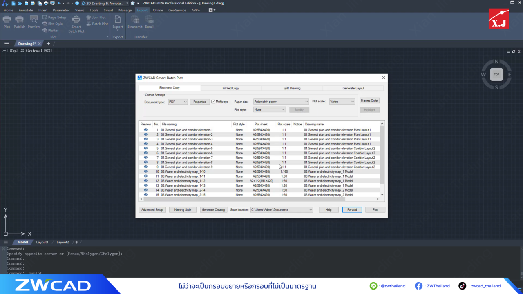Toggle preview eye for row 5
Image resolution: width=523 pixels, height=294 pixels.
point(145,148)
